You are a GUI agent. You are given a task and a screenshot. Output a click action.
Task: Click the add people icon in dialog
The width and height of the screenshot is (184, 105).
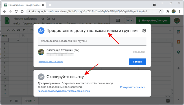(41, 31)
